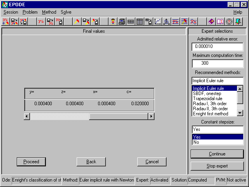Click the 2D graph plot toolbar icon
Image resolution: width=249 pixels, height=187 pixels.
pos(157,21)
